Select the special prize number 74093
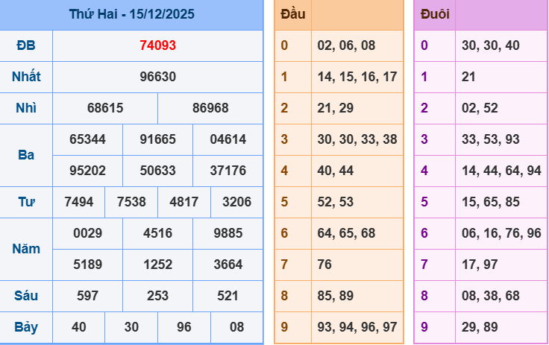549x345 pixels. point(157,45)
